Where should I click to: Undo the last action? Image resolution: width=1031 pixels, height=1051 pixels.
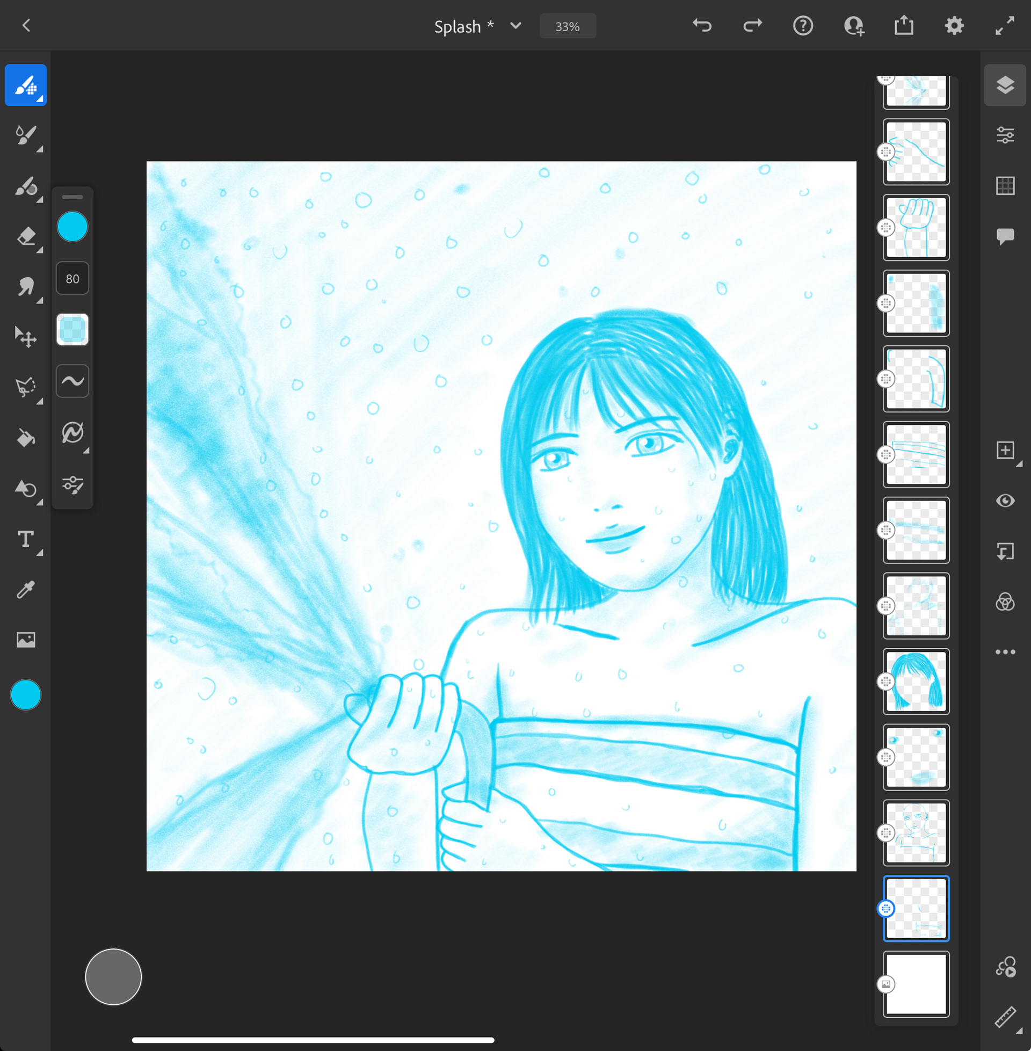pyautogui.click(x=702, y=25)
